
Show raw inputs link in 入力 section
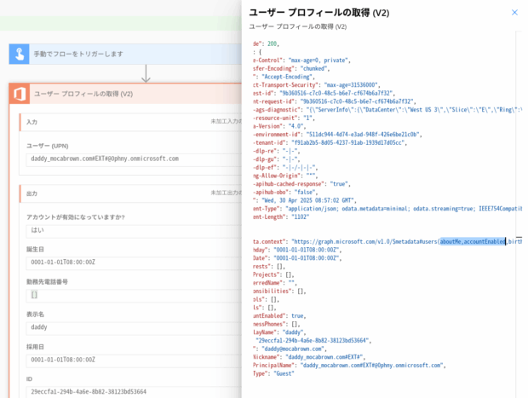226,121
